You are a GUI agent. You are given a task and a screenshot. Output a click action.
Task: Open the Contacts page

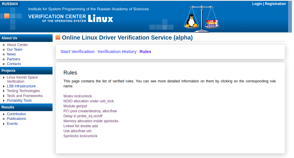(x=14, y=64)
